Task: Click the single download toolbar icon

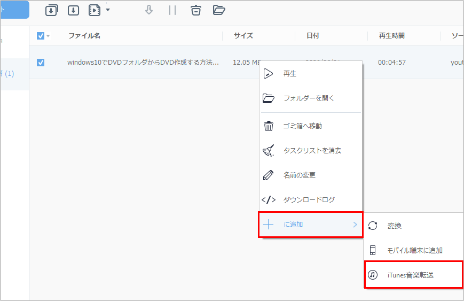Action: (x=73, y=10)
